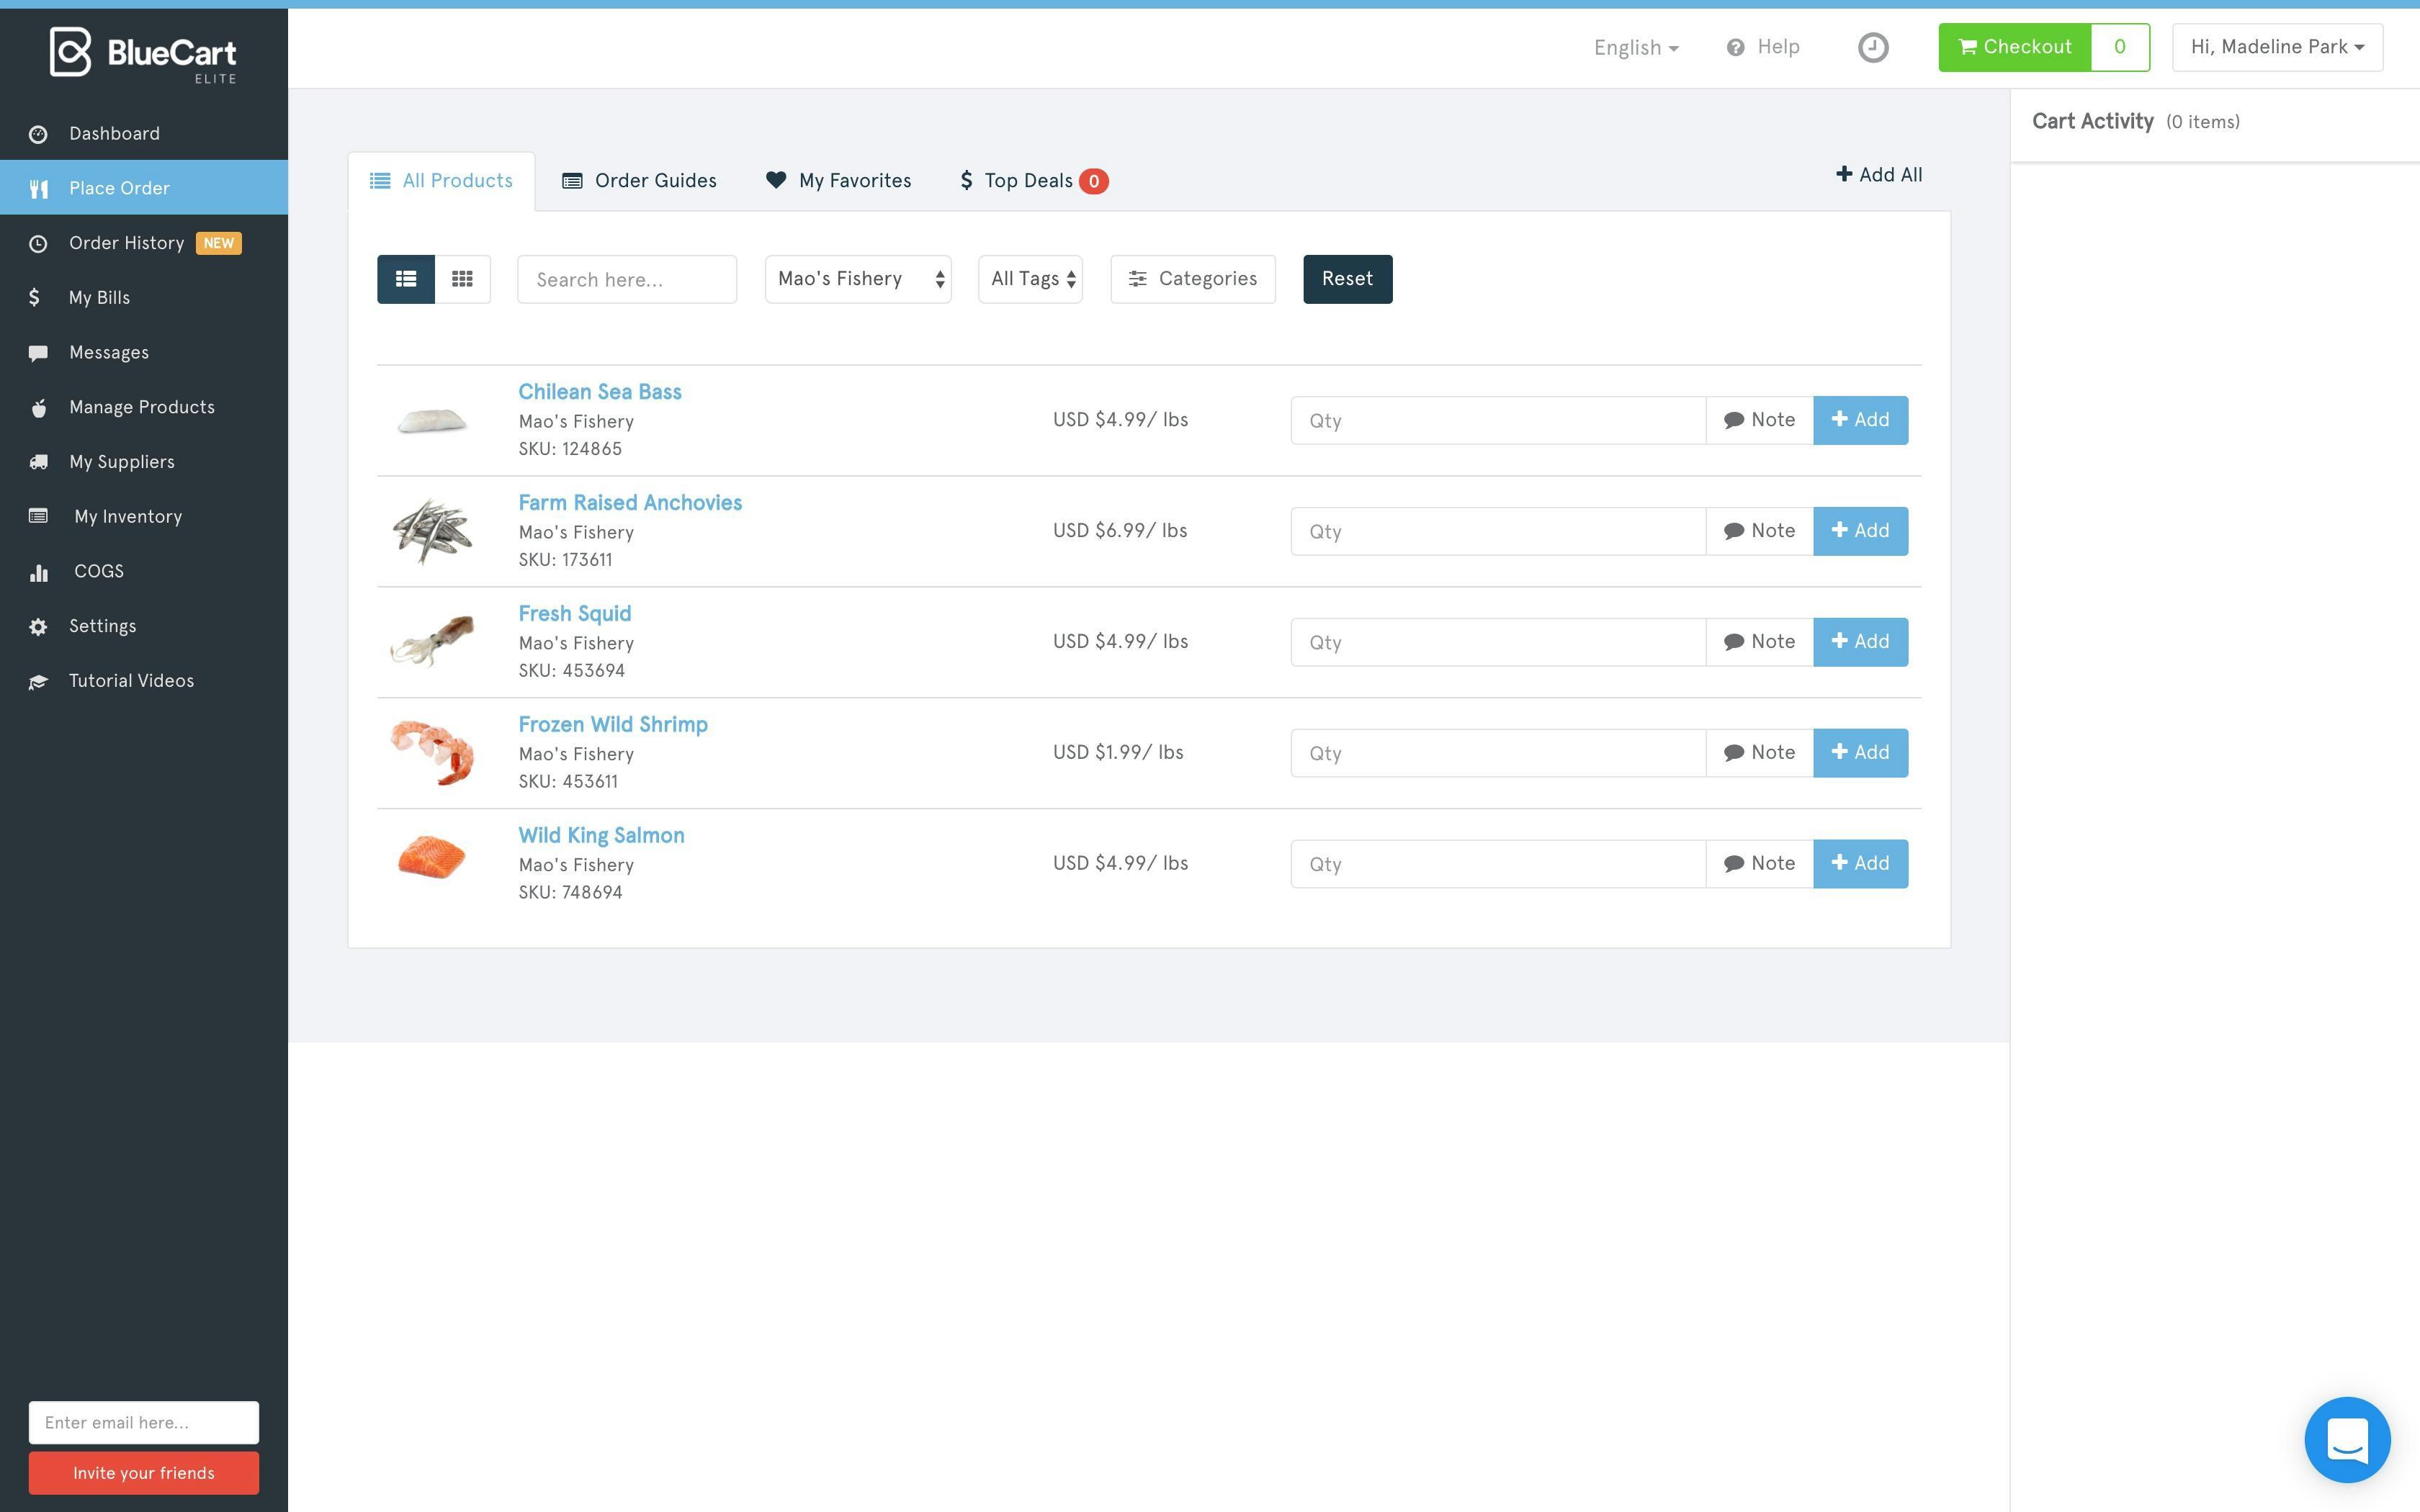Switch to grid view layout
2420x1512 pixels.
(462, 279)
